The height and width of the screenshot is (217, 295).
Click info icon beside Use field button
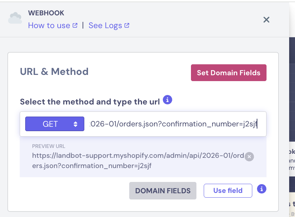coord(262,189)
